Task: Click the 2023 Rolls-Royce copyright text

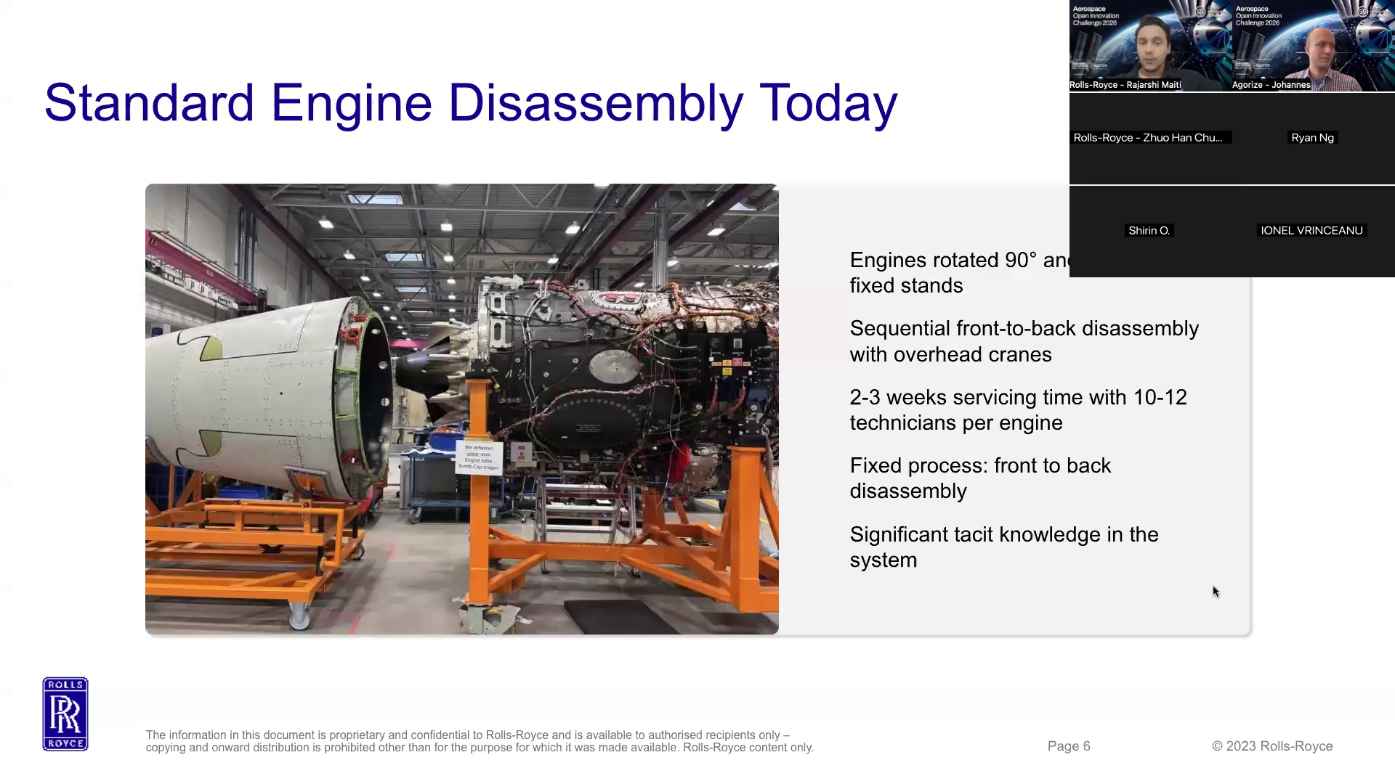Action: pos(1271,746)
